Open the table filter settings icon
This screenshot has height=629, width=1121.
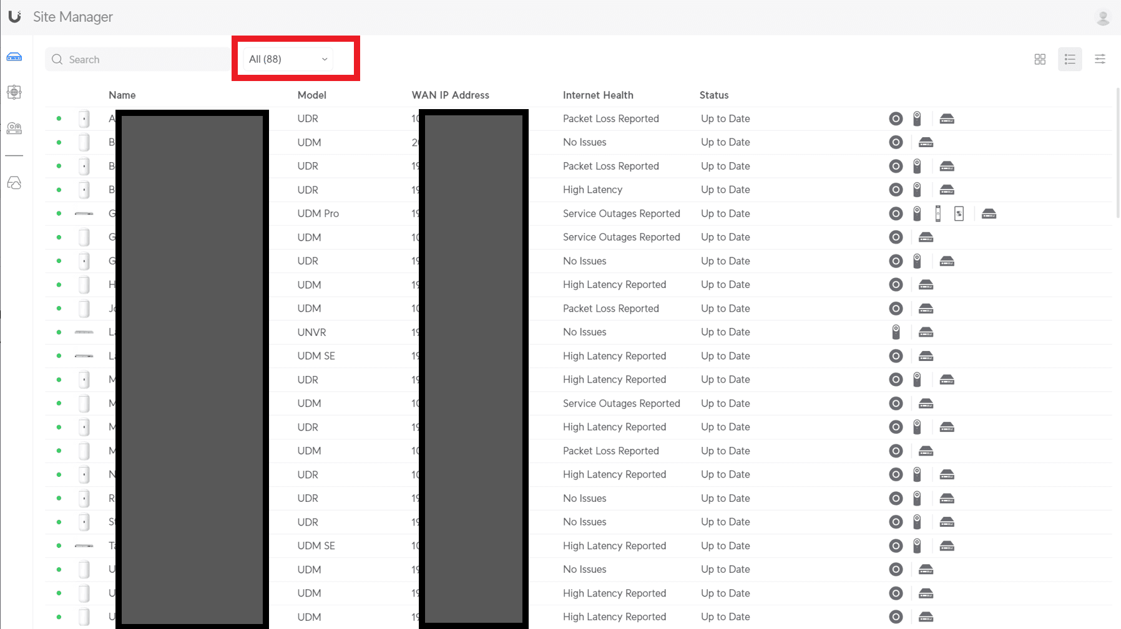(x=1100, y=59)
